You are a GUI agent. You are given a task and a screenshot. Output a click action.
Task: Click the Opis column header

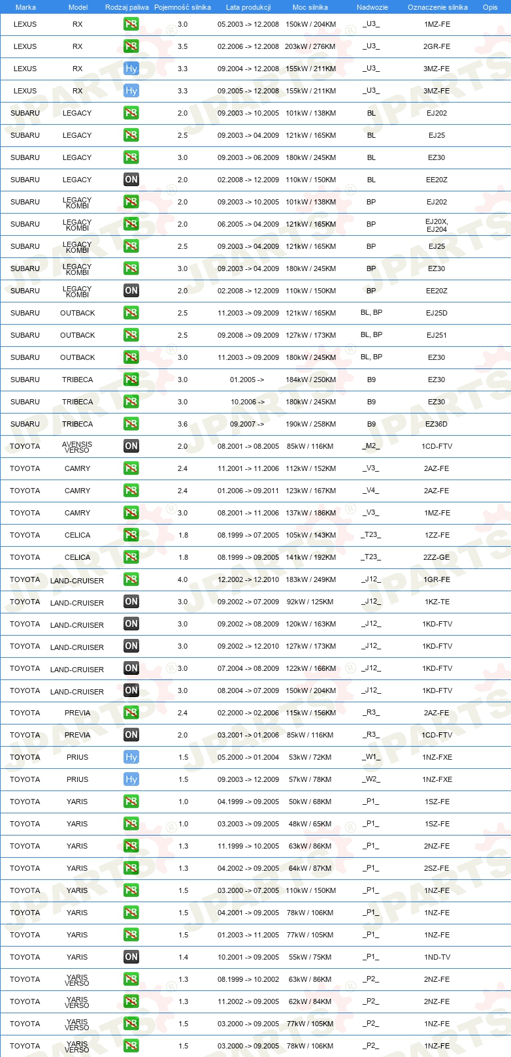point(490,7)
